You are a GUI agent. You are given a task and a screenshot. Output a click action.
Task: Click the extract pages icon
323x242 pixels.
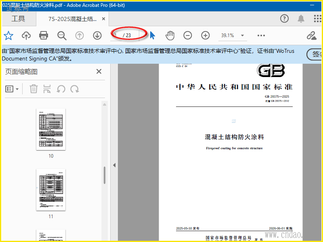(47, 89)
